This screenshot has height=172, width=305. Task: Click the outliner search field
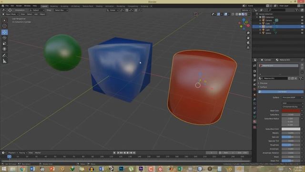click(x=277, y=10)
